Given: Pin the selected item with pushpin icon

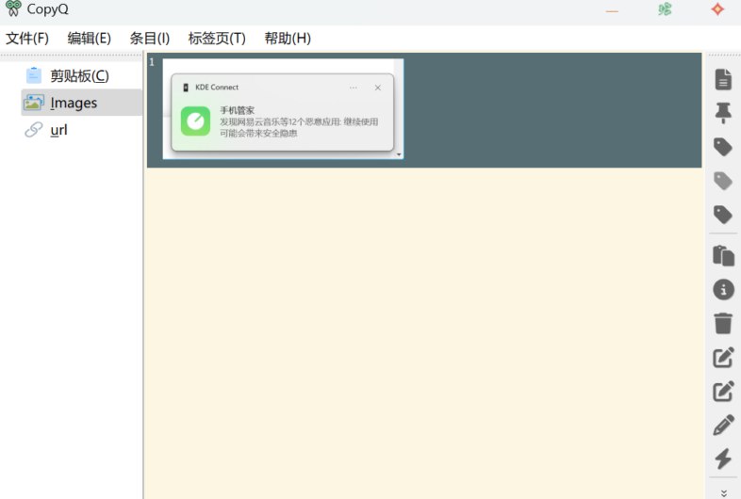Looking at the screenshot, I should pos(723,113).
